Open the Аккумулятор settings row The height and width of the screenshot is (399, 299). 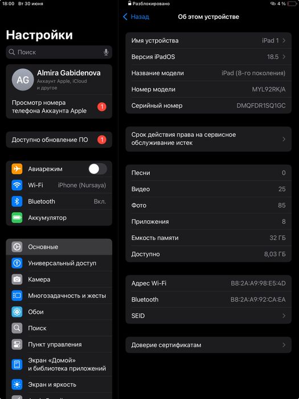tap(59, 218)
